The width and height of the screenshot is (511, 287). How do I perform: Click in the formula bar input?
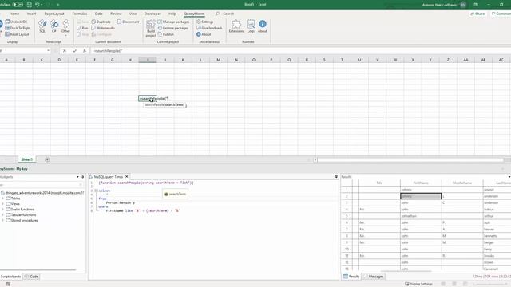pyautogui.click(x=300, y=51)
